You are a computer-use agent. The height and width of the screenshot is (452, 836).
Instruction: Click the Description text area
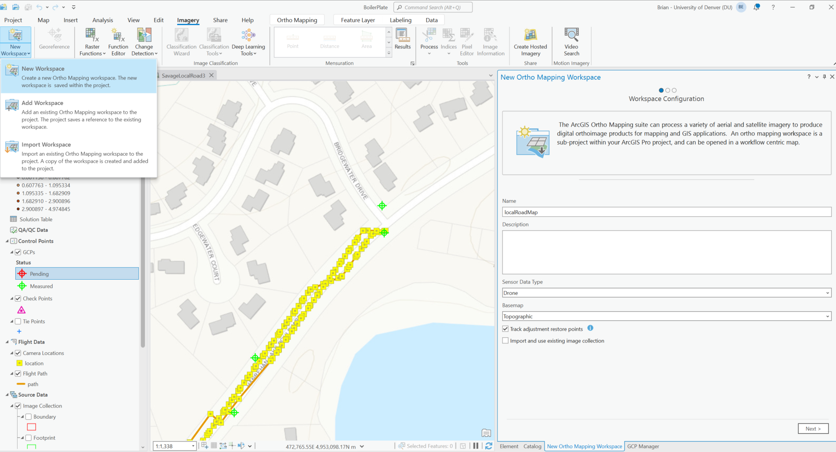tap(667, 252)
